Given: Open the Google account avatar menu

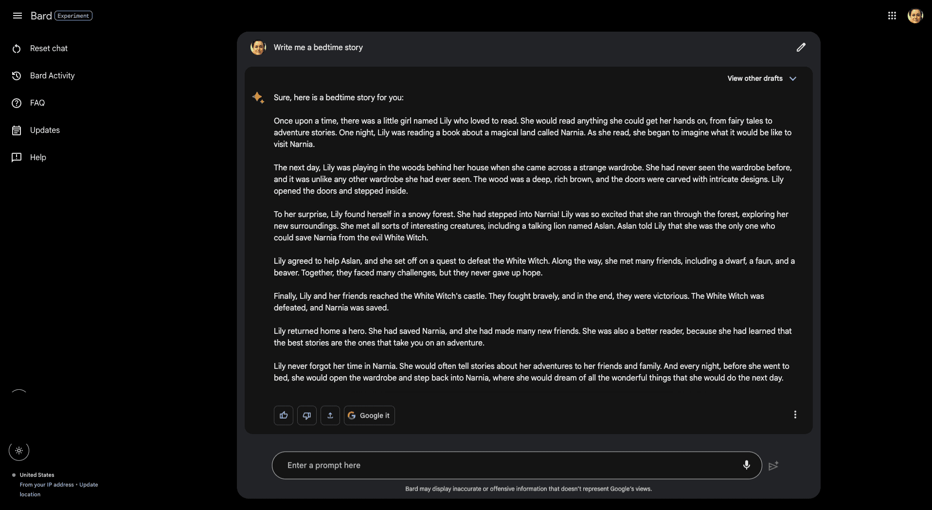Looking at the screenshot, I should coord(915,16).
